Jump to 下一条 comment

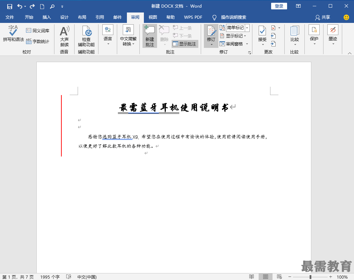(182, 36)
